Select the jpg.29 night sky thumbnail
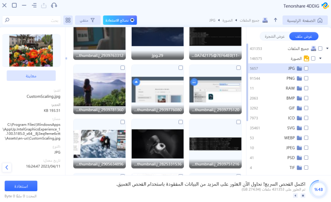The width and height of the screenshot is (331, 202). tap(157, 43)
